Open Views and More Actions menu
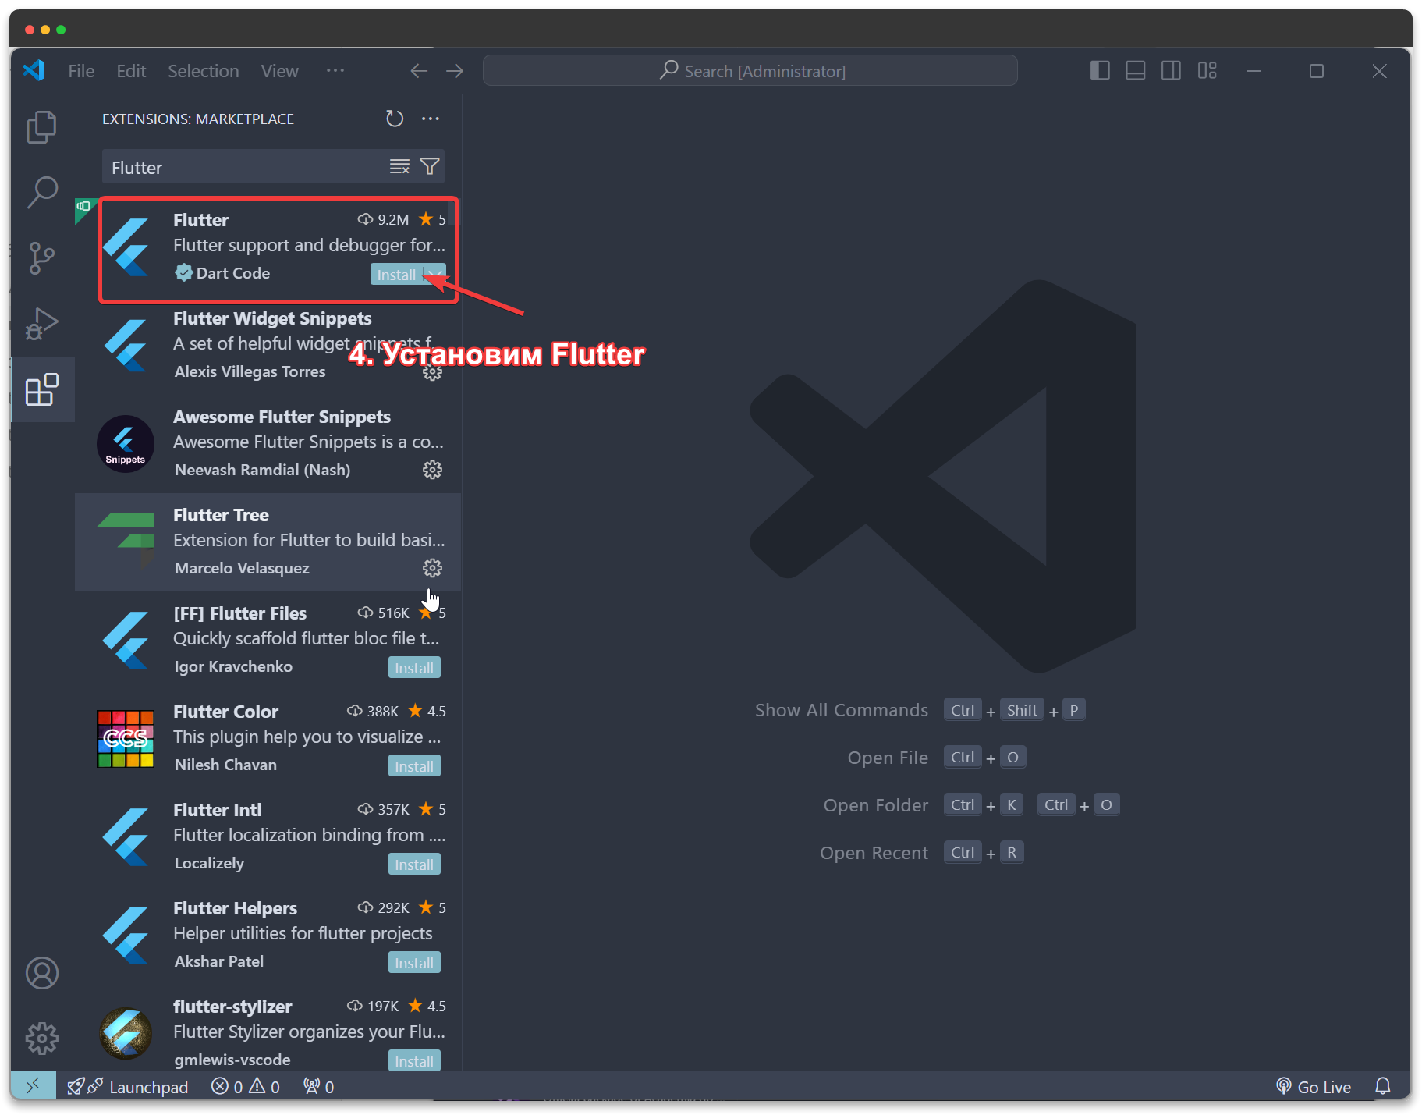This screenshot has width=1422, height=1115. pos(431,119)
